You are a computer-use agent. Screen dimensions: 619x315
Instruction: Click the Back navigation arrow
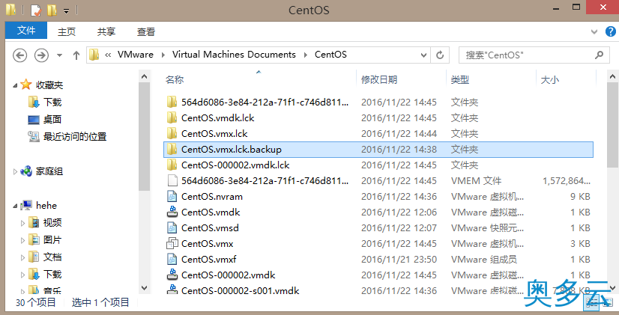click(19, 55)
